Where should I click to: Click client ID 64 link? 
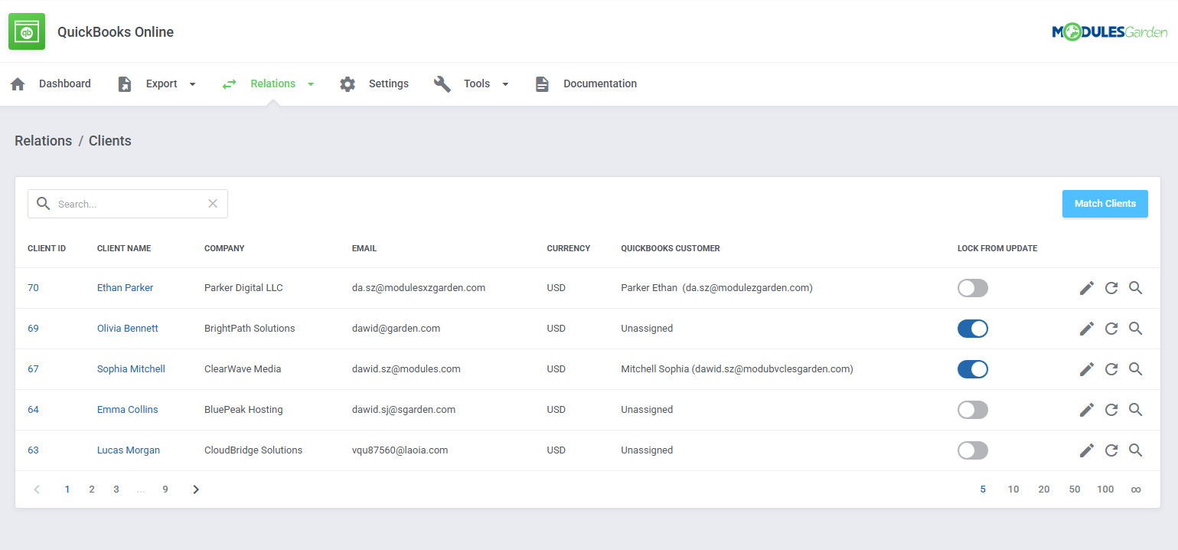tap(33, 410)
